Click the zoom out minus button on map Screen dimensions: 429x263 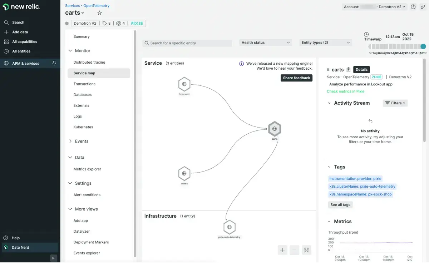(294, 250)
